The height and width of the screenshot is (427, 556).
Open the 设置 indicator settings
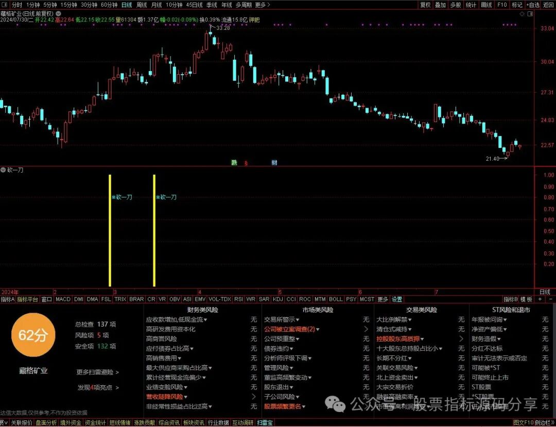click(x=397, y=299)
